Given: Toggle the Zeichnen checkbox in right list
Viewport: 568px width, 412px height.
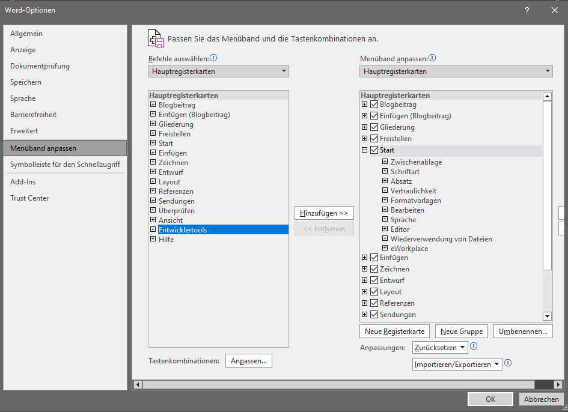Looking at the screenshot, I should (374, 269).
